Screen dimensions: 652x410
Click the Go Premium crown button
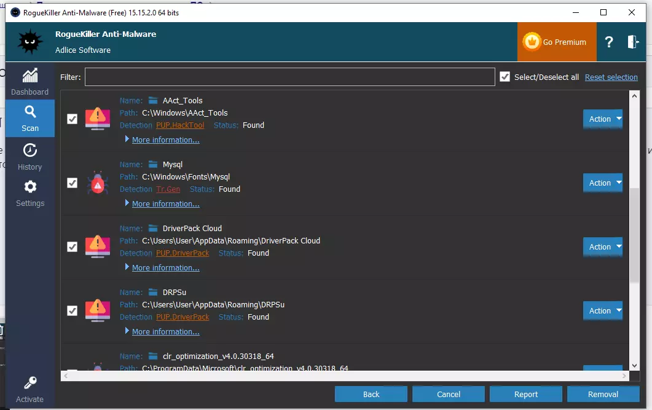coord(556,42)
